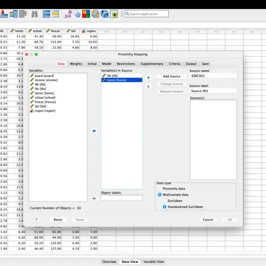Switch to Overview tab in Data Editor

tap(109, 262)
